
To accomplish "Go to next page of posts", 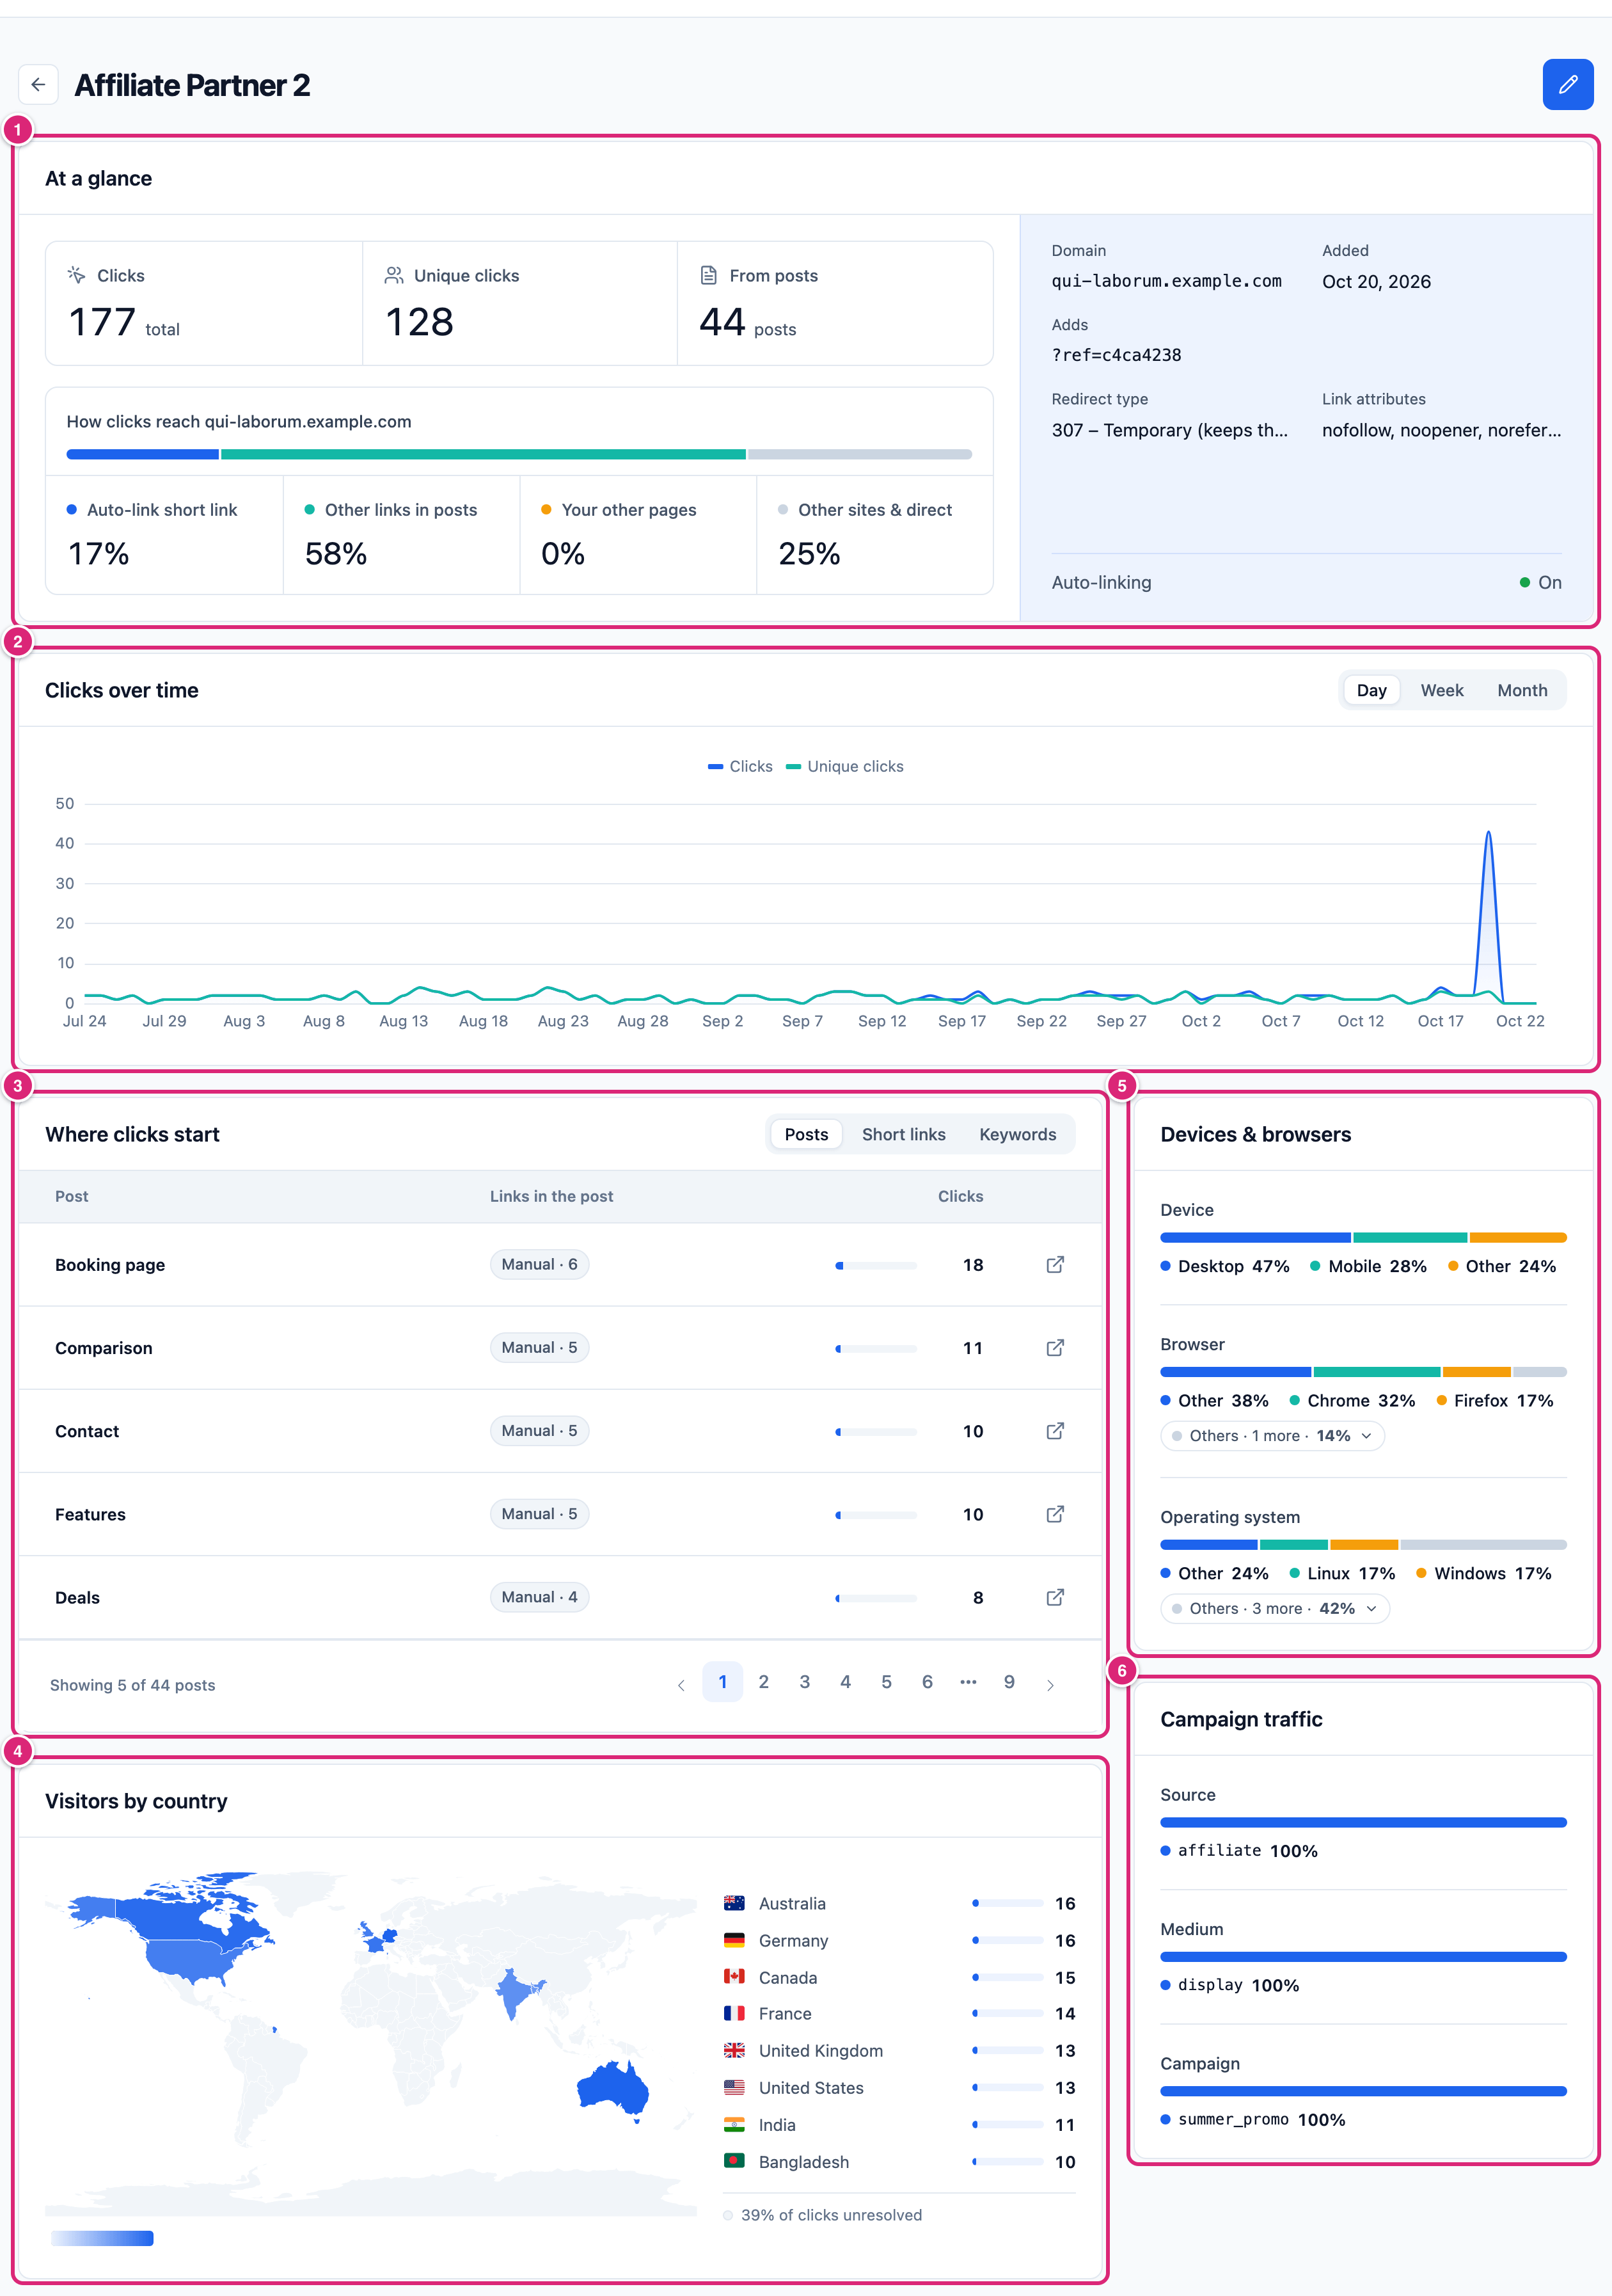I will click(1050, 1684).
